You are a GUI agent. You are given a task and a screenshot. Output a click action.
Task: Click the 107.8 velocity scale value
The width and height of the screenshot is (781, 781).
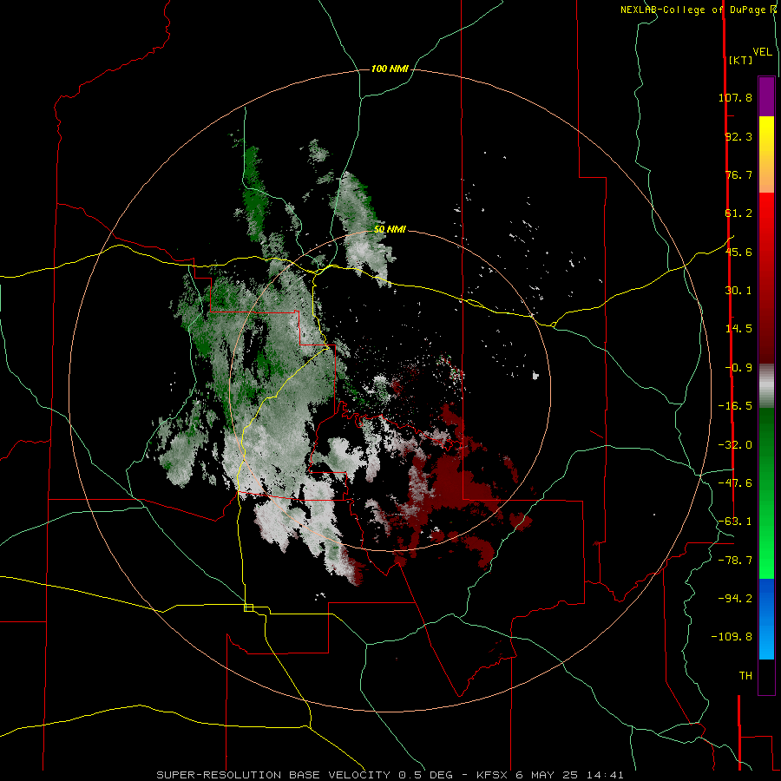[735, 97]
